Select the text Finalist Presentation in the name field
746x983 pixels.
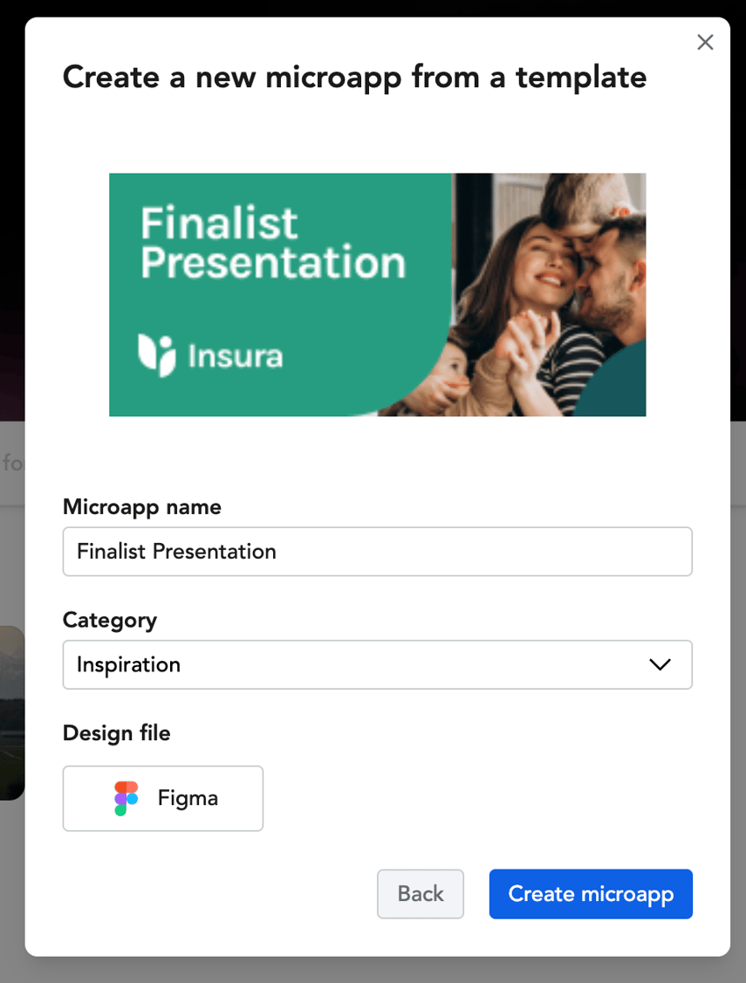pos(175,551)
